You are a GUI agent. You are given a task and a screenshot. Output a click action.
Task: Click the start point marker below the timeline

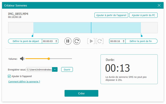coord(32,35)
